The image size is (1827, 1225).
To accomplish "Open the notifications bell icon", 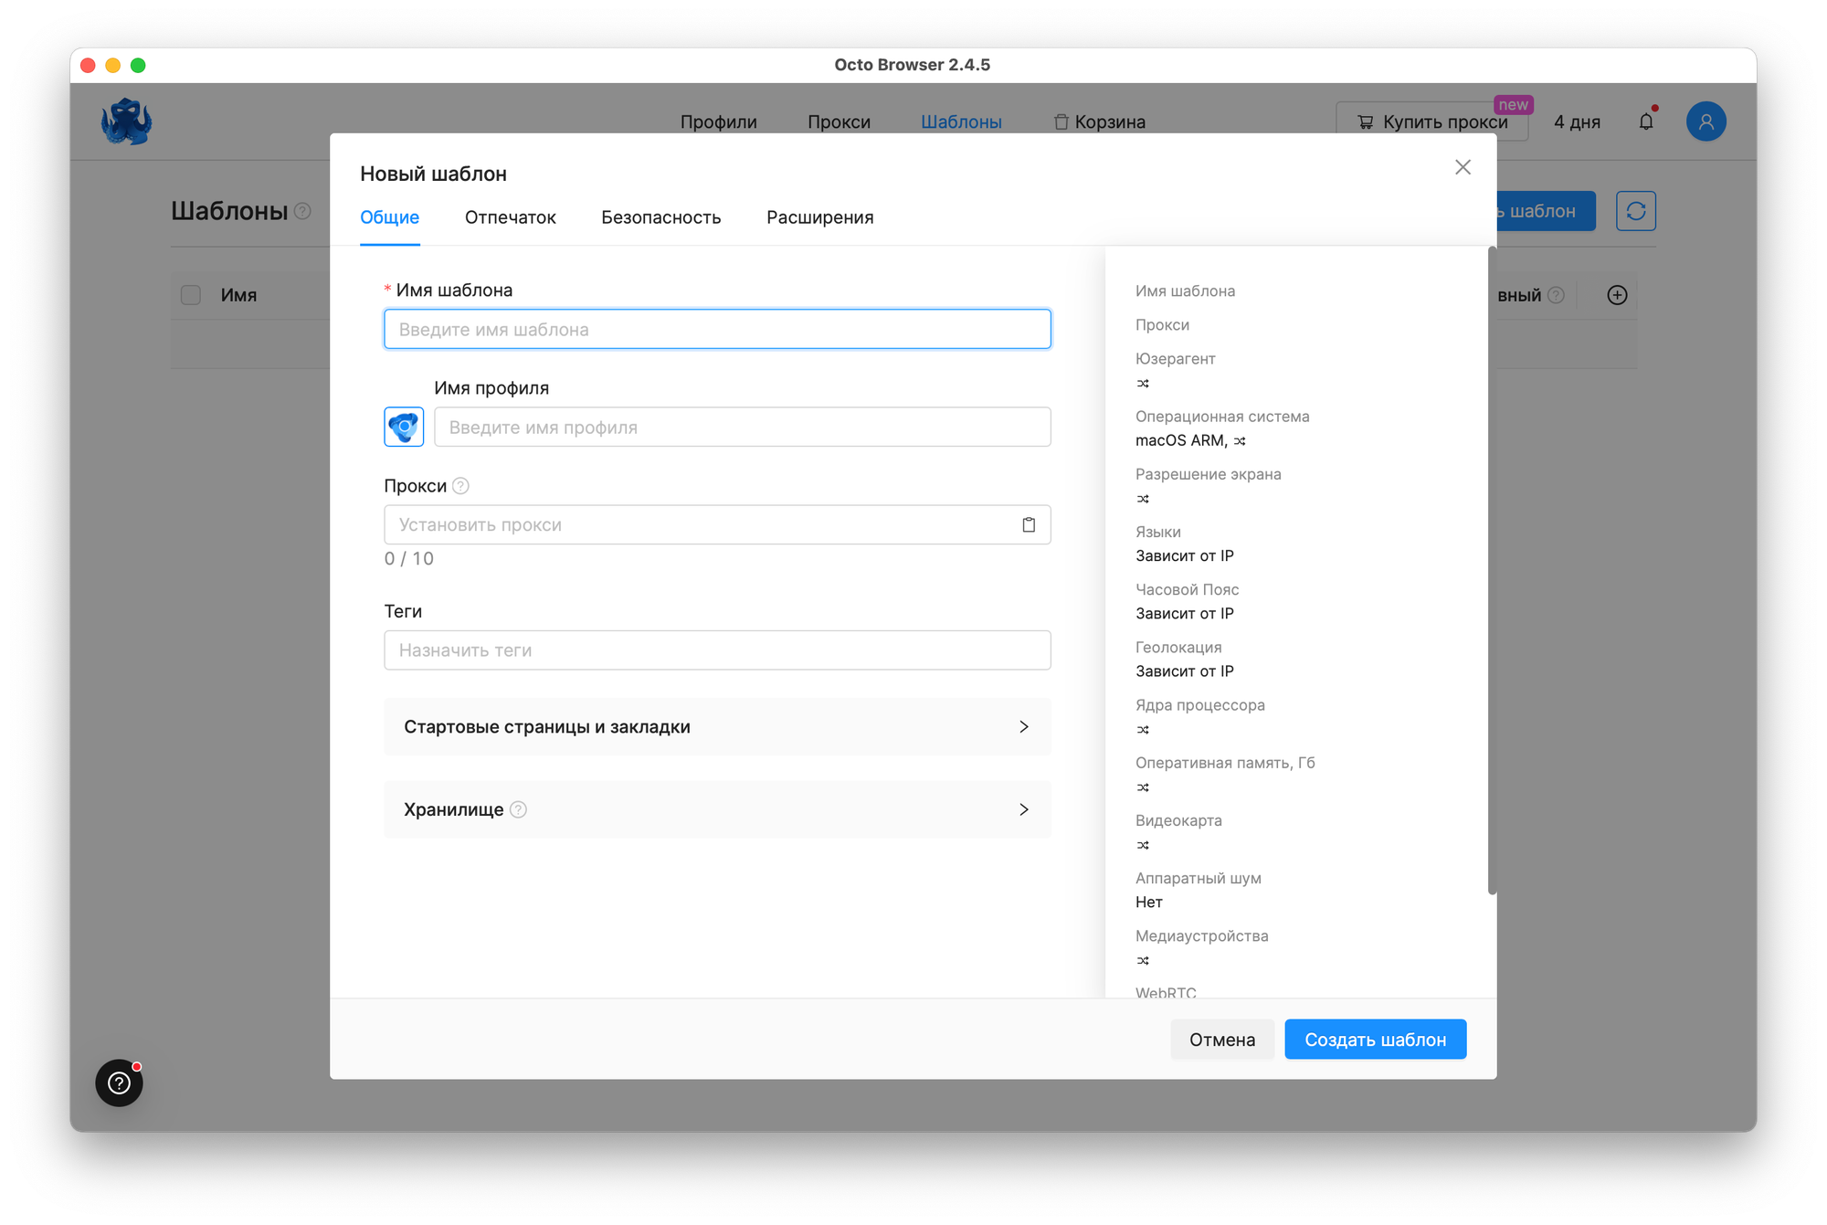I will click(x=1645, y=121).
